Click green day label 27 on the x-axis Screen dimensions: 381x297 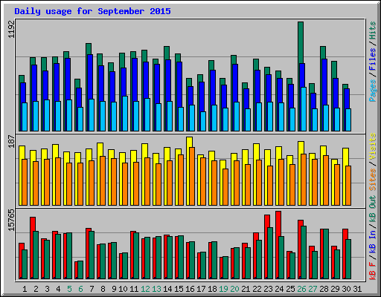pyautogui.click(x=313, y=289)
